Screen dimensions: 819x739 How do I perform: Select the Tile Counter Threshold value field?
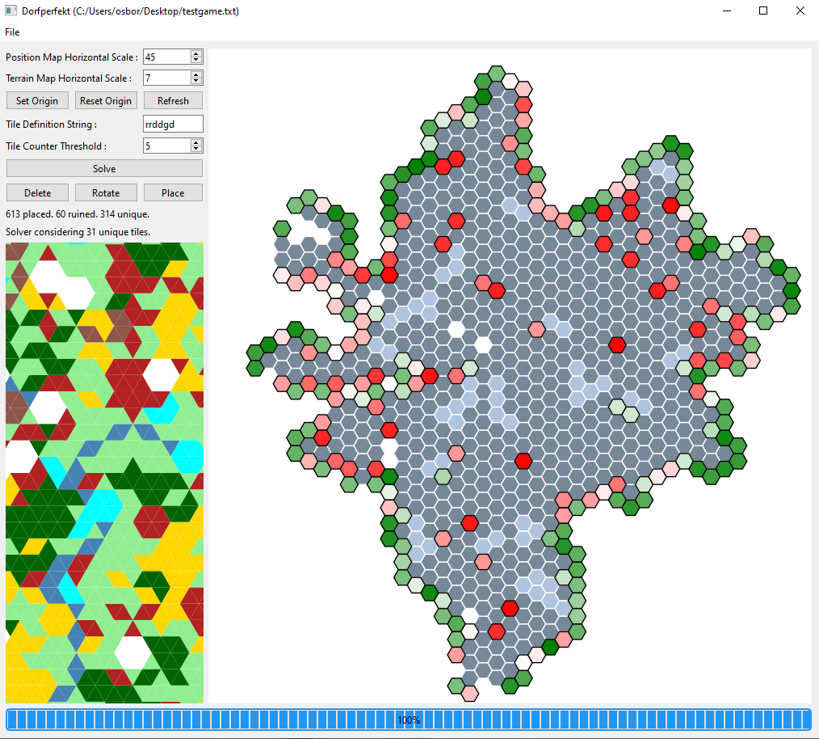[166, 146]
